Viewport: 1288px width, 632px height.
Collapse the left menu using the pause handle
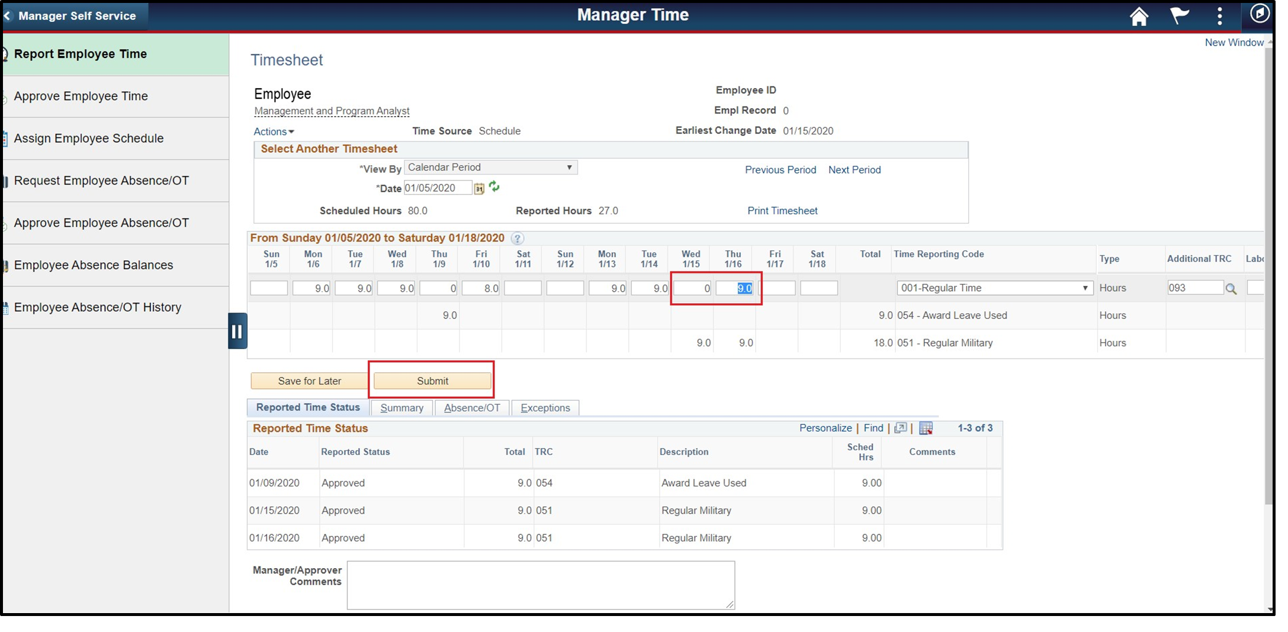237,331
